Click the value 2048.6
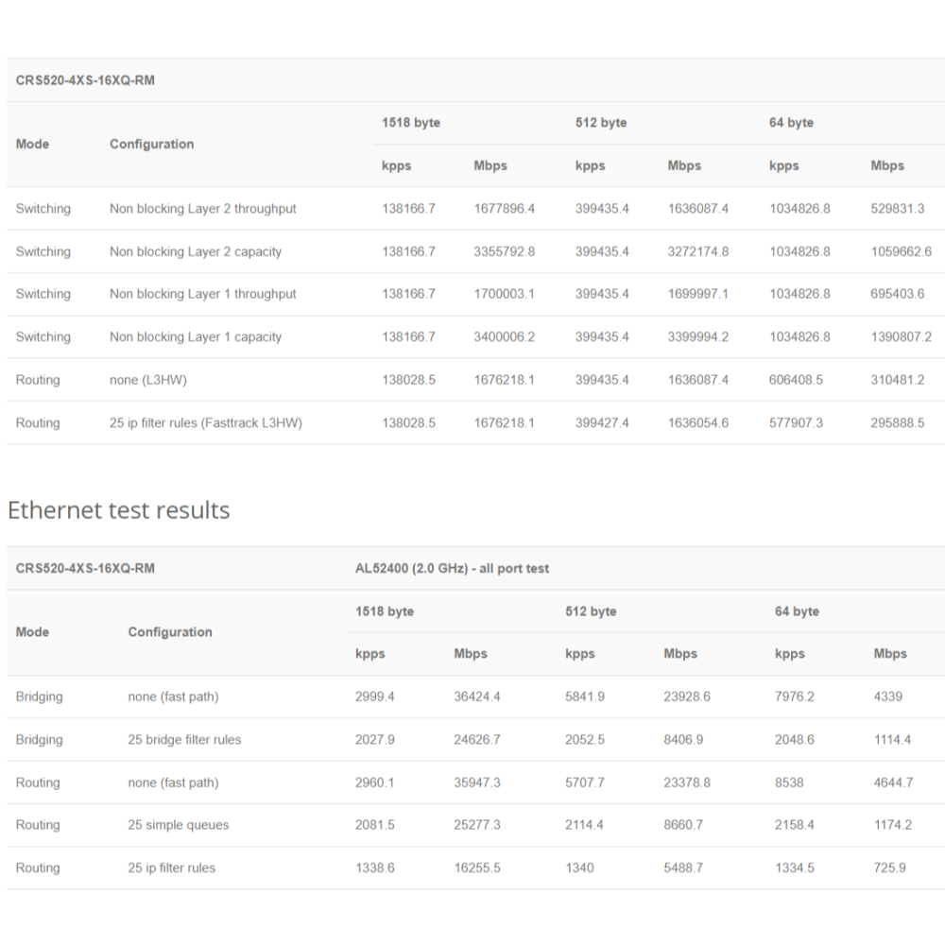The width and height of the screenshot is (945, 945). (x=795, y=740)
